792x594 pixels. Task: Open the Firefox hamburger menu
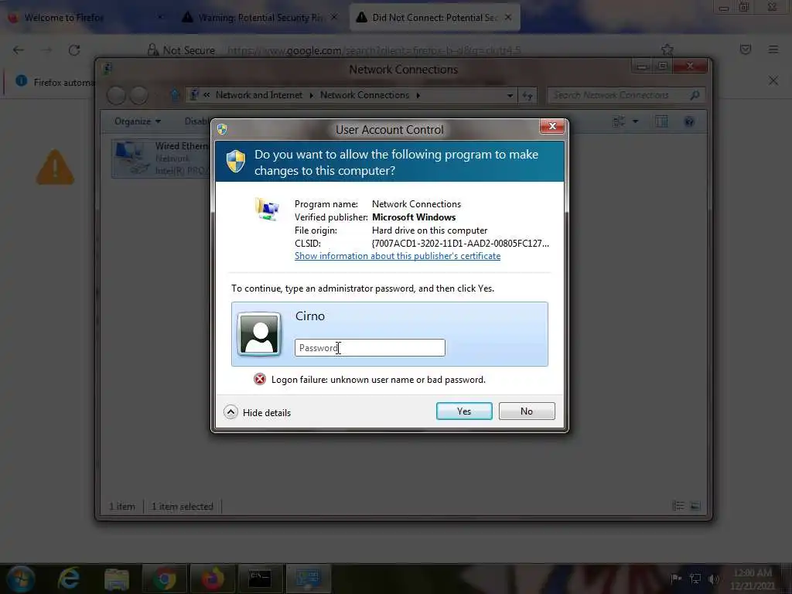[x=773, y=49]
